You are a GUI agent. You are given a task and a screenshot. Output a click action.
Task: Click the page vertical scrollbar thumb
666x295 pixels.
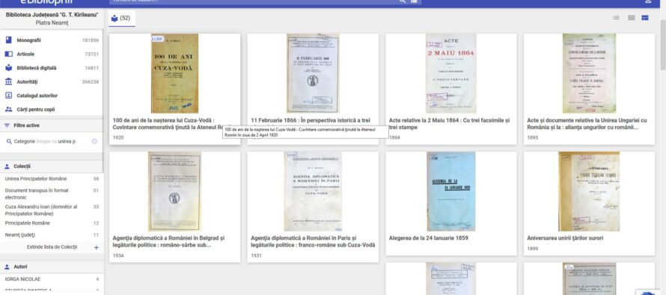[x=662, y=45]
